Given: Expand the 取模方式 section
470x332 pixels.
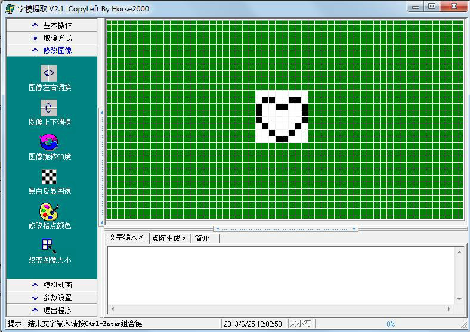Looking at the screenshot, I should point(52,38).
